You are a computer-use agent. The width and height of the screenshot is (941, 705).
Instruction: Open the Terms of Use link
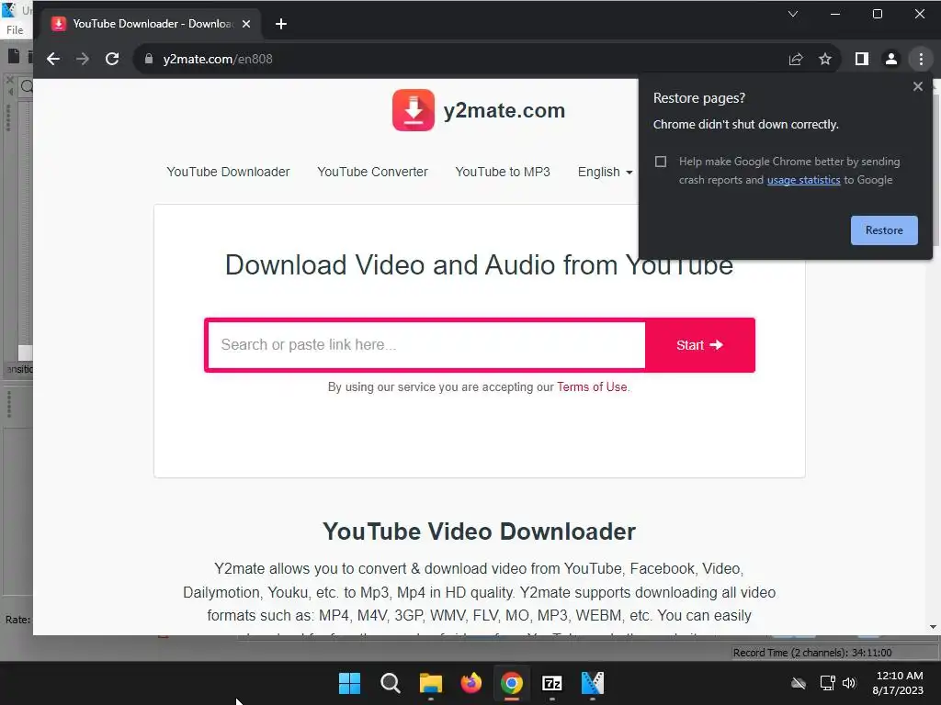click(592, 387)
